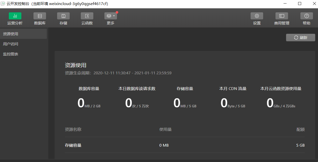
Task: Open the 帮助 help icon
Action: pos(307,16)
